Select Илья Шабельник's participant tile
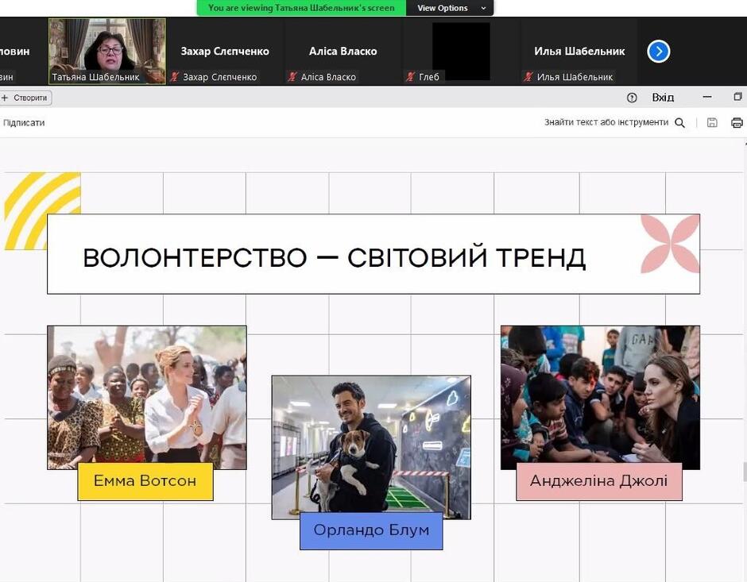This screenshot has width=747, height=582. (579, 52)
